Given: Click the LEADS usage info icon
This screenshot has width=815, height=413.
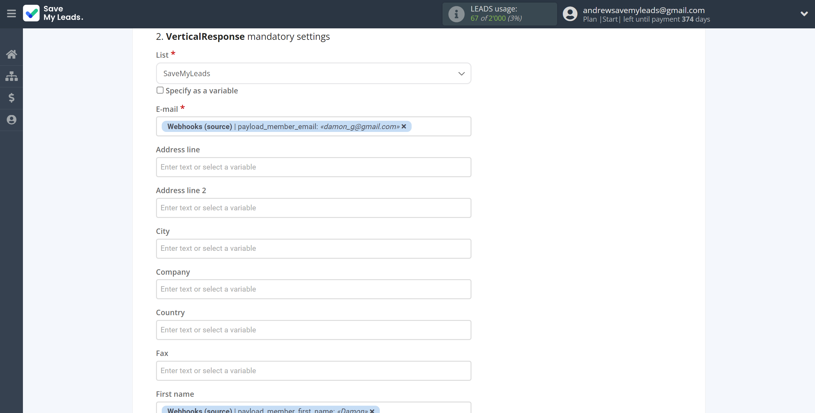Looking at the screenshot, I should pyautogui.click(x=456, y=14).
